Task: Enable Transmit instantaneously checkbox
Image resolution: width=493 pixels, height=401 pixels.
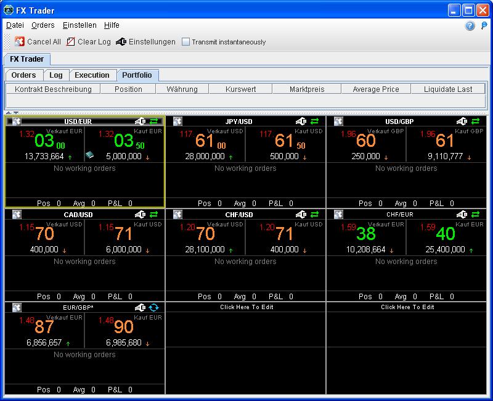Action: [186, 42]
